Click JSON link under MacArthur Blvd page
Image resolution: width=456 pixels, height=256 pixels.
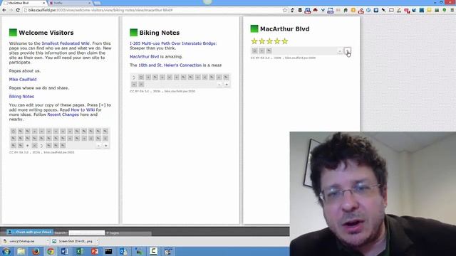pos(277,58)
